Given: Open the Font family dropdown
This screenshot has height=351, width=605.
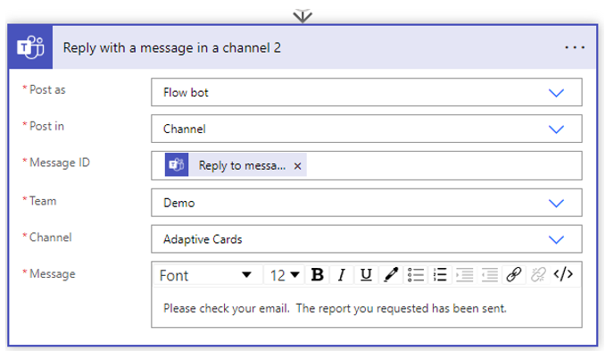Looking at the screenshot, I should (x=208, y=275).
